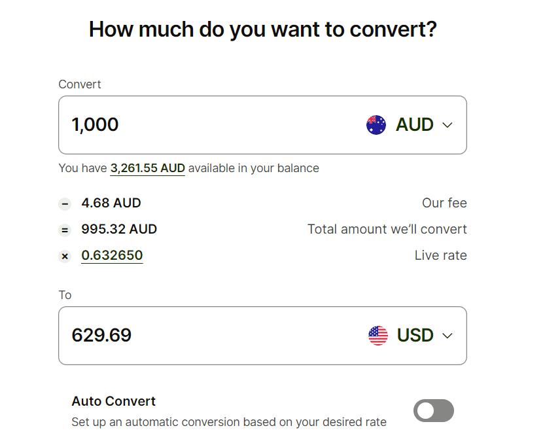
Task: Expand the chevron next to USD
Action: click(447, 336)
